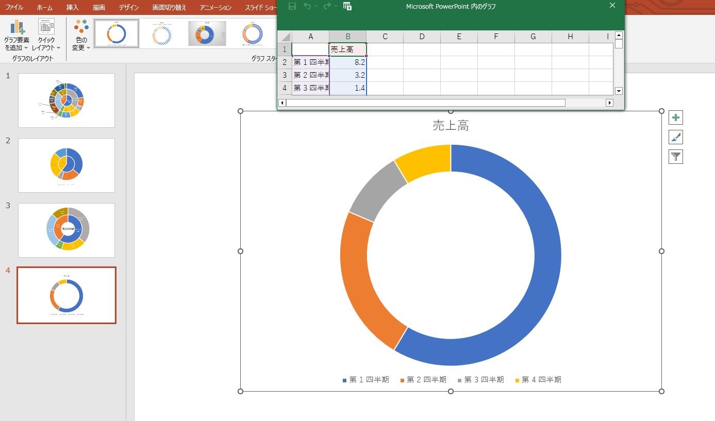
Task: Open the Chart Elements plus button
Action: 675,117
